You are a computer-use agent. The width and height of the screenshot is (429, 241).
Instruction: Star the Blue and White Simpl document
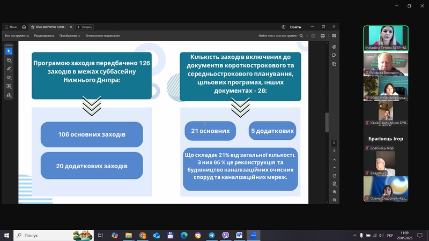pos(33,27)
